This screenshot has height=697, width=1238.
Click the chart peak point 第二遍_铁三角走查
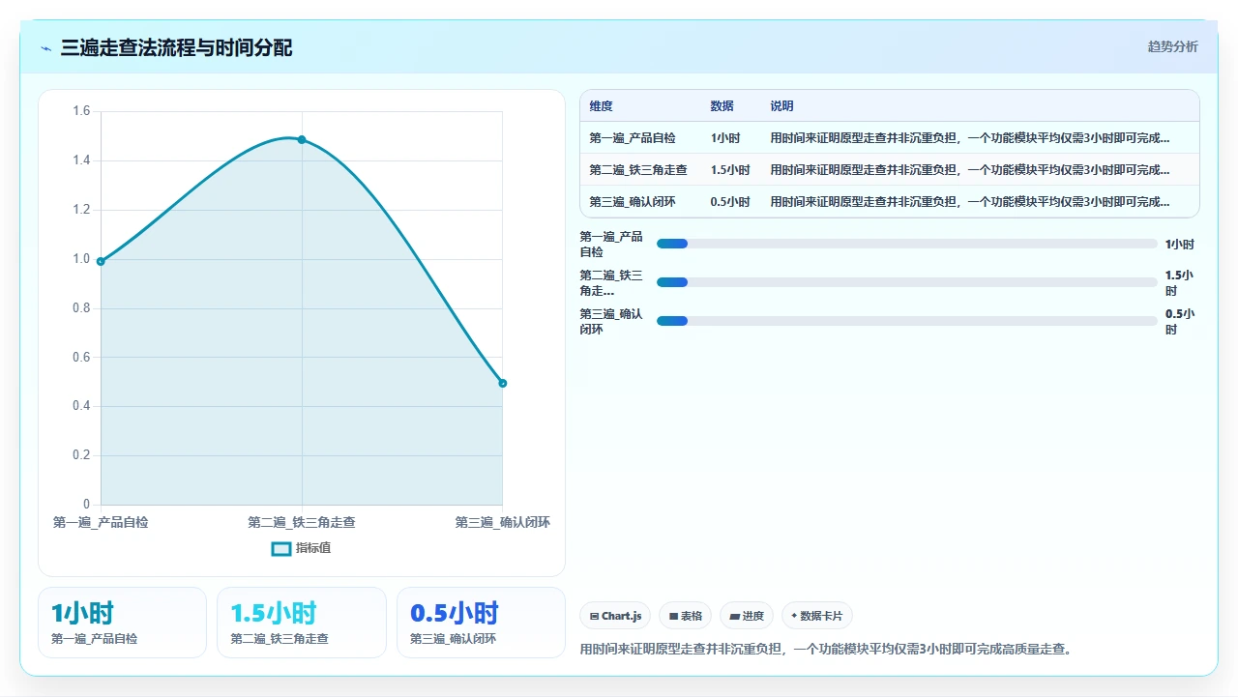click(x=302, y=140)
